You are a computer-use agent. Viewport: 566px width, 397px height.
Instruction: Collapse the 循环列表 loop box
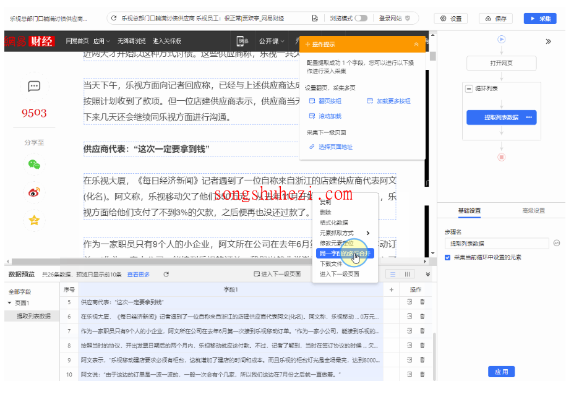click(x=468, y=88)
